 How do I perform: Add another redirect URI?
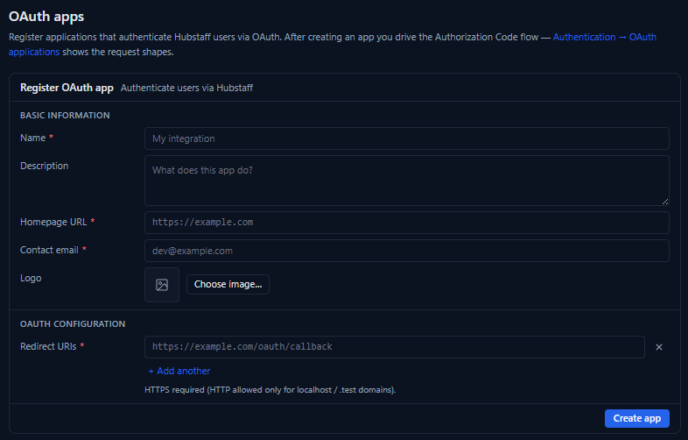pyautogui.click(x=179, y=371)
